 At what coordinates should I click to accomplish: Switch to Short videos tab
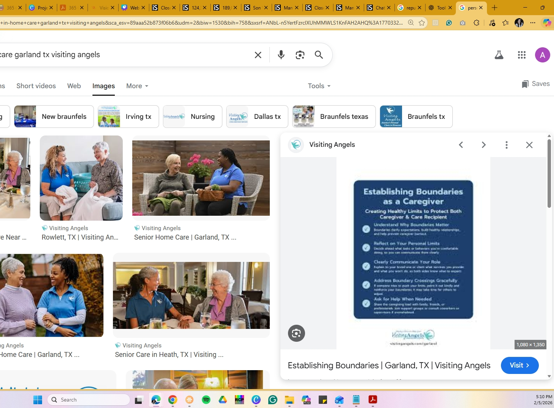36,86
